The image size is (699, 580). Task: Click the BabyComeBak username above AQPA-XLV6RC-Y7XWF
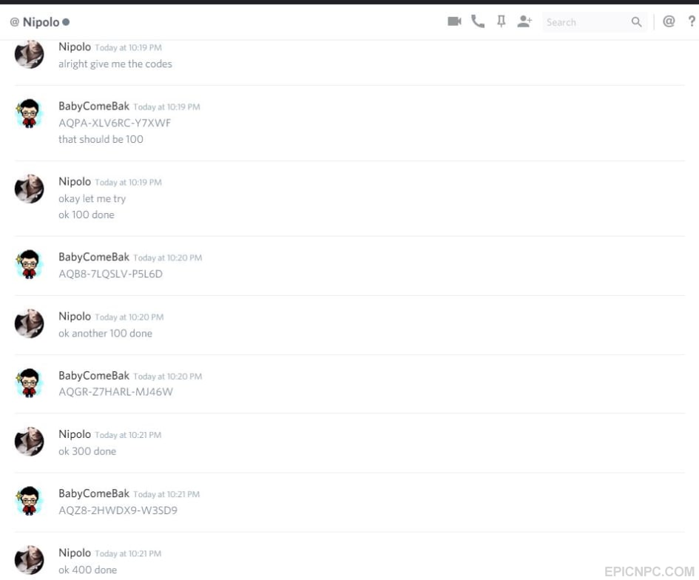(94, 106)
